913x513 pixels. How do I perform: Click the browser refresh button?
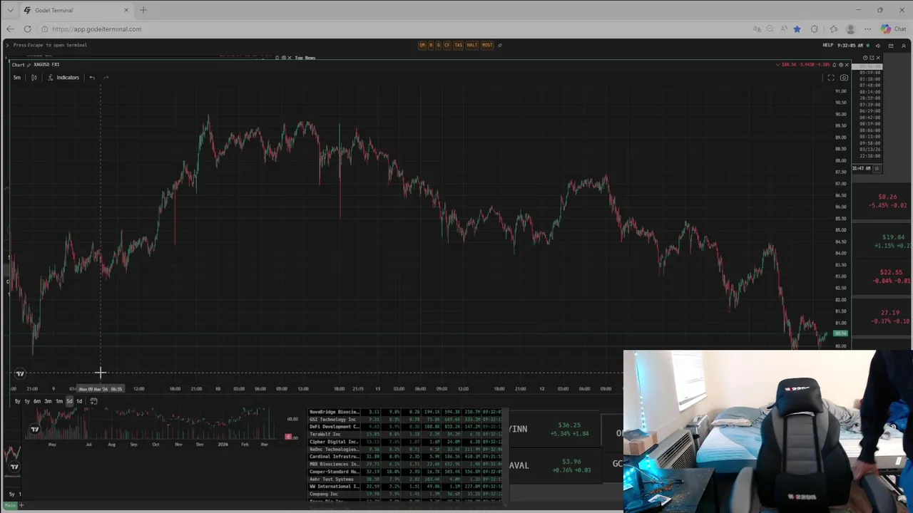[x=27, y=29]
